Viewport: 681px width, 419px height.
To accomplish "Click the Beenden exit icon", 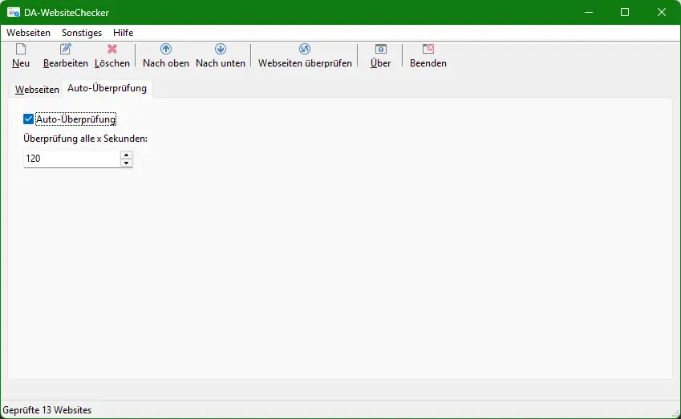I will [428, 50].
